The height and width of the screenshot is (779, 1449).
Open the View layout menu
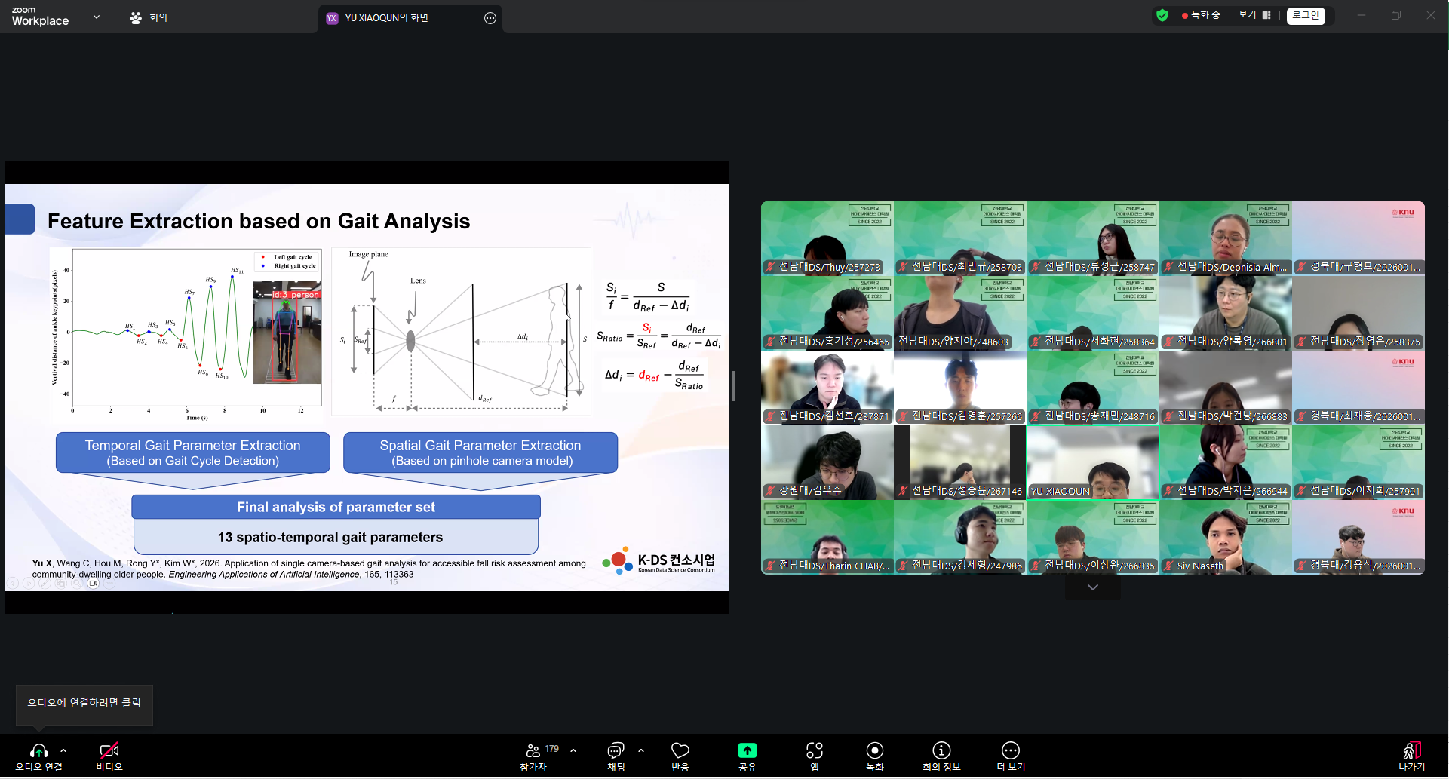1254,15
